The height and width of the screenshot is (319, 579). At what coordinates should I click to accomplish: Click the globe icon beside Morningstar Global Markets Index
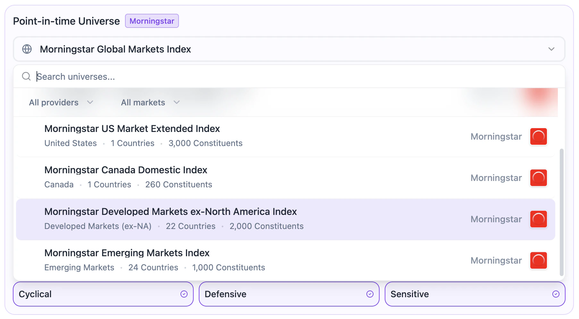click(27, 49)
